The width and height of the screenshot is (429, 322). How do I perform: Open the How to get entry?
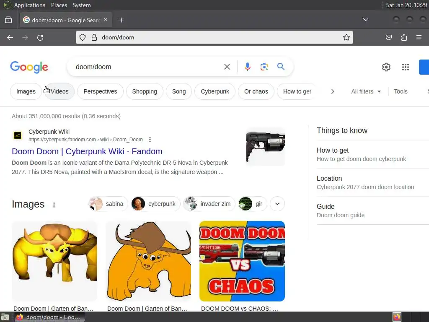click(x=372, y=154)
